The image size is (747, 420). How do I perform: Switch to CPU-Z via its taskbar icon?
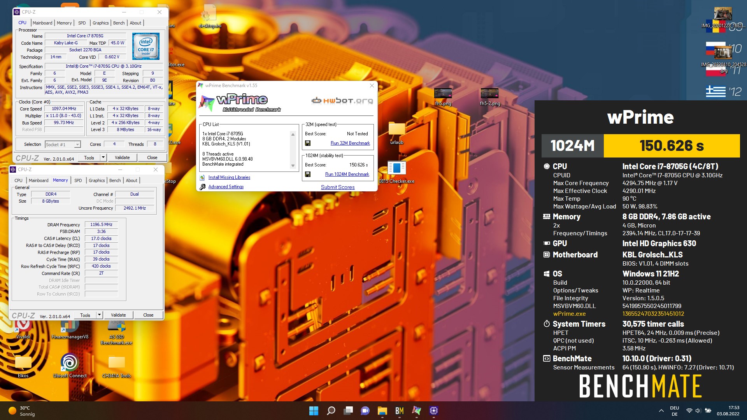(x=434, y=411)
